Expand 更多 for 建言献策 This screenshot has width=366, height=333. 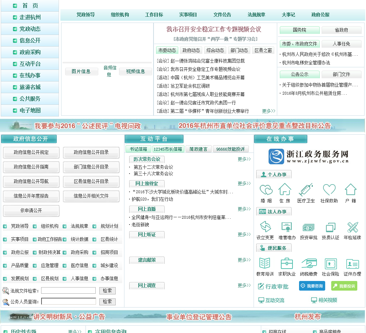click(x=244, y=260)
